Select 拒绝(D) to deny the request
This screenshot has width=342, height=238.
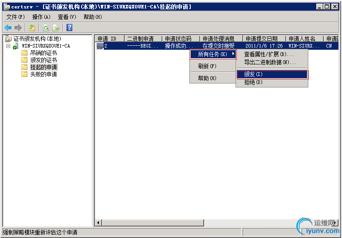272,82
